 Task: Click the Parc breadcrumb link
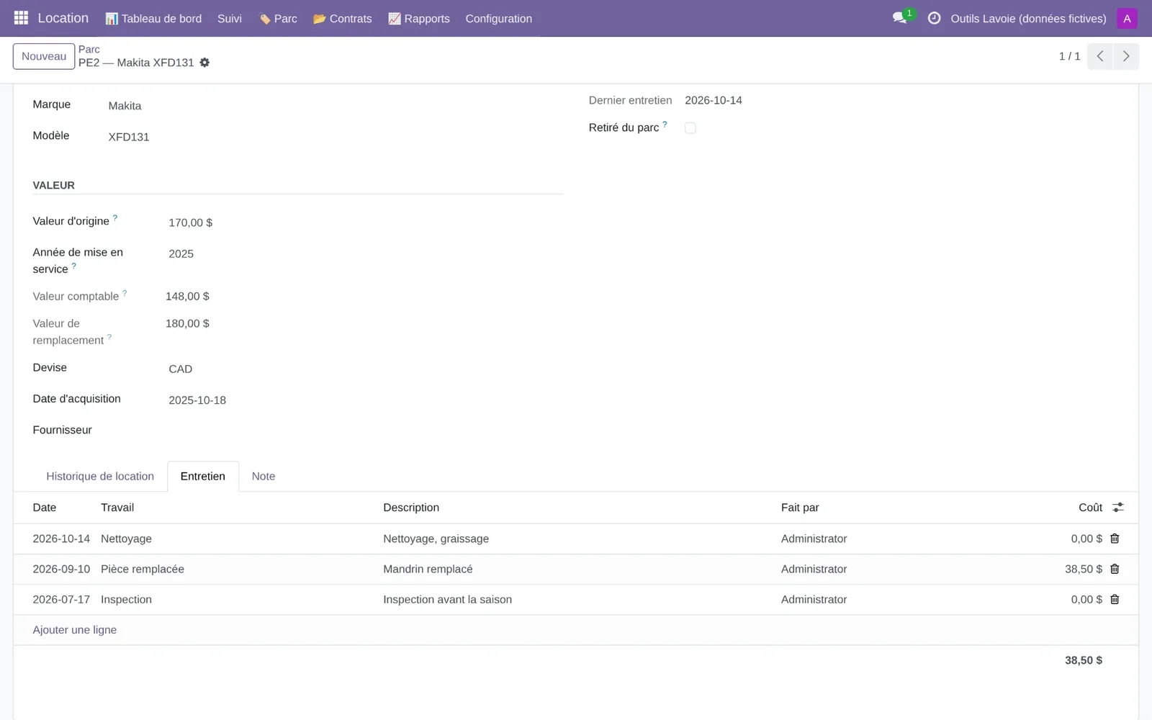89,49
